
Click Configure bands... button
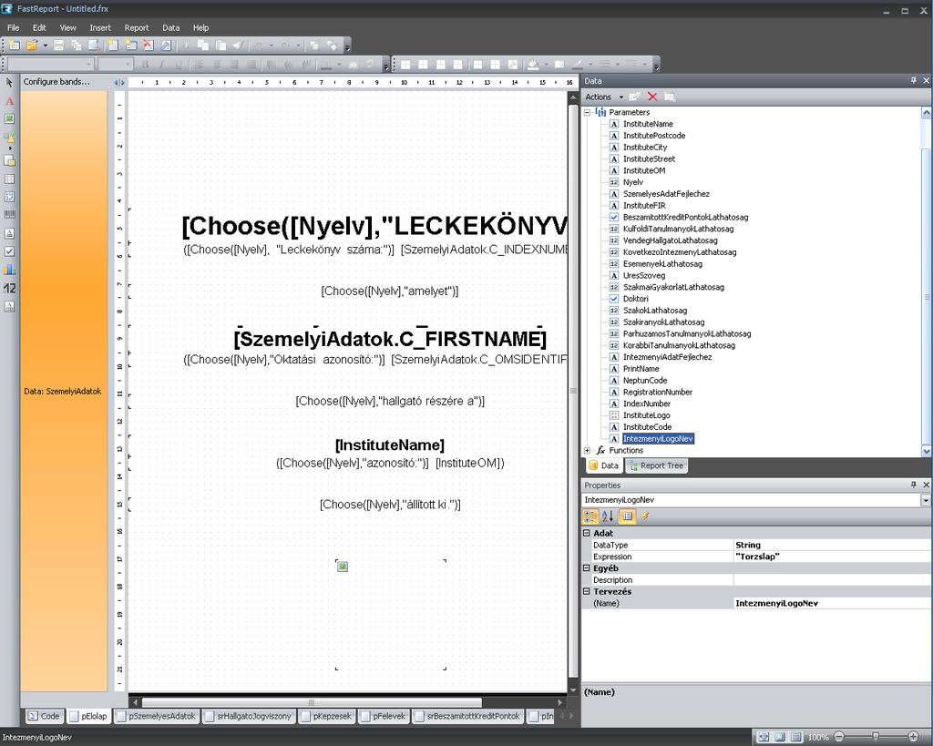coord(56,81)
